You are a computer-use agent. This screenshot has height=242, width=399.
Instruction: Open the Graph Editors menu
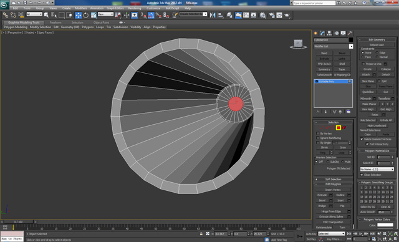pos(115,8)
